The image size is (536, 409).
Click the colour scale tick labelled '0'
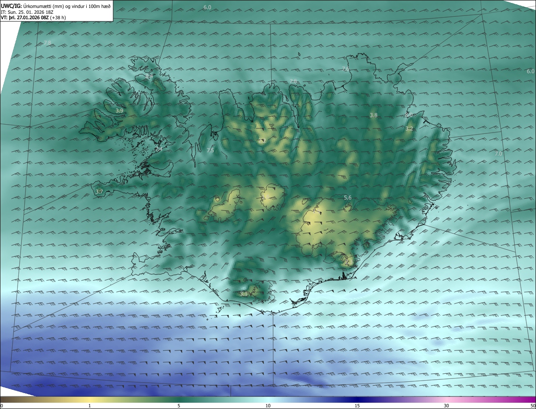[x=2, y=406]
